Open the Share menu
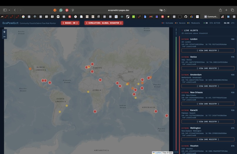 (x=220, y=10)
